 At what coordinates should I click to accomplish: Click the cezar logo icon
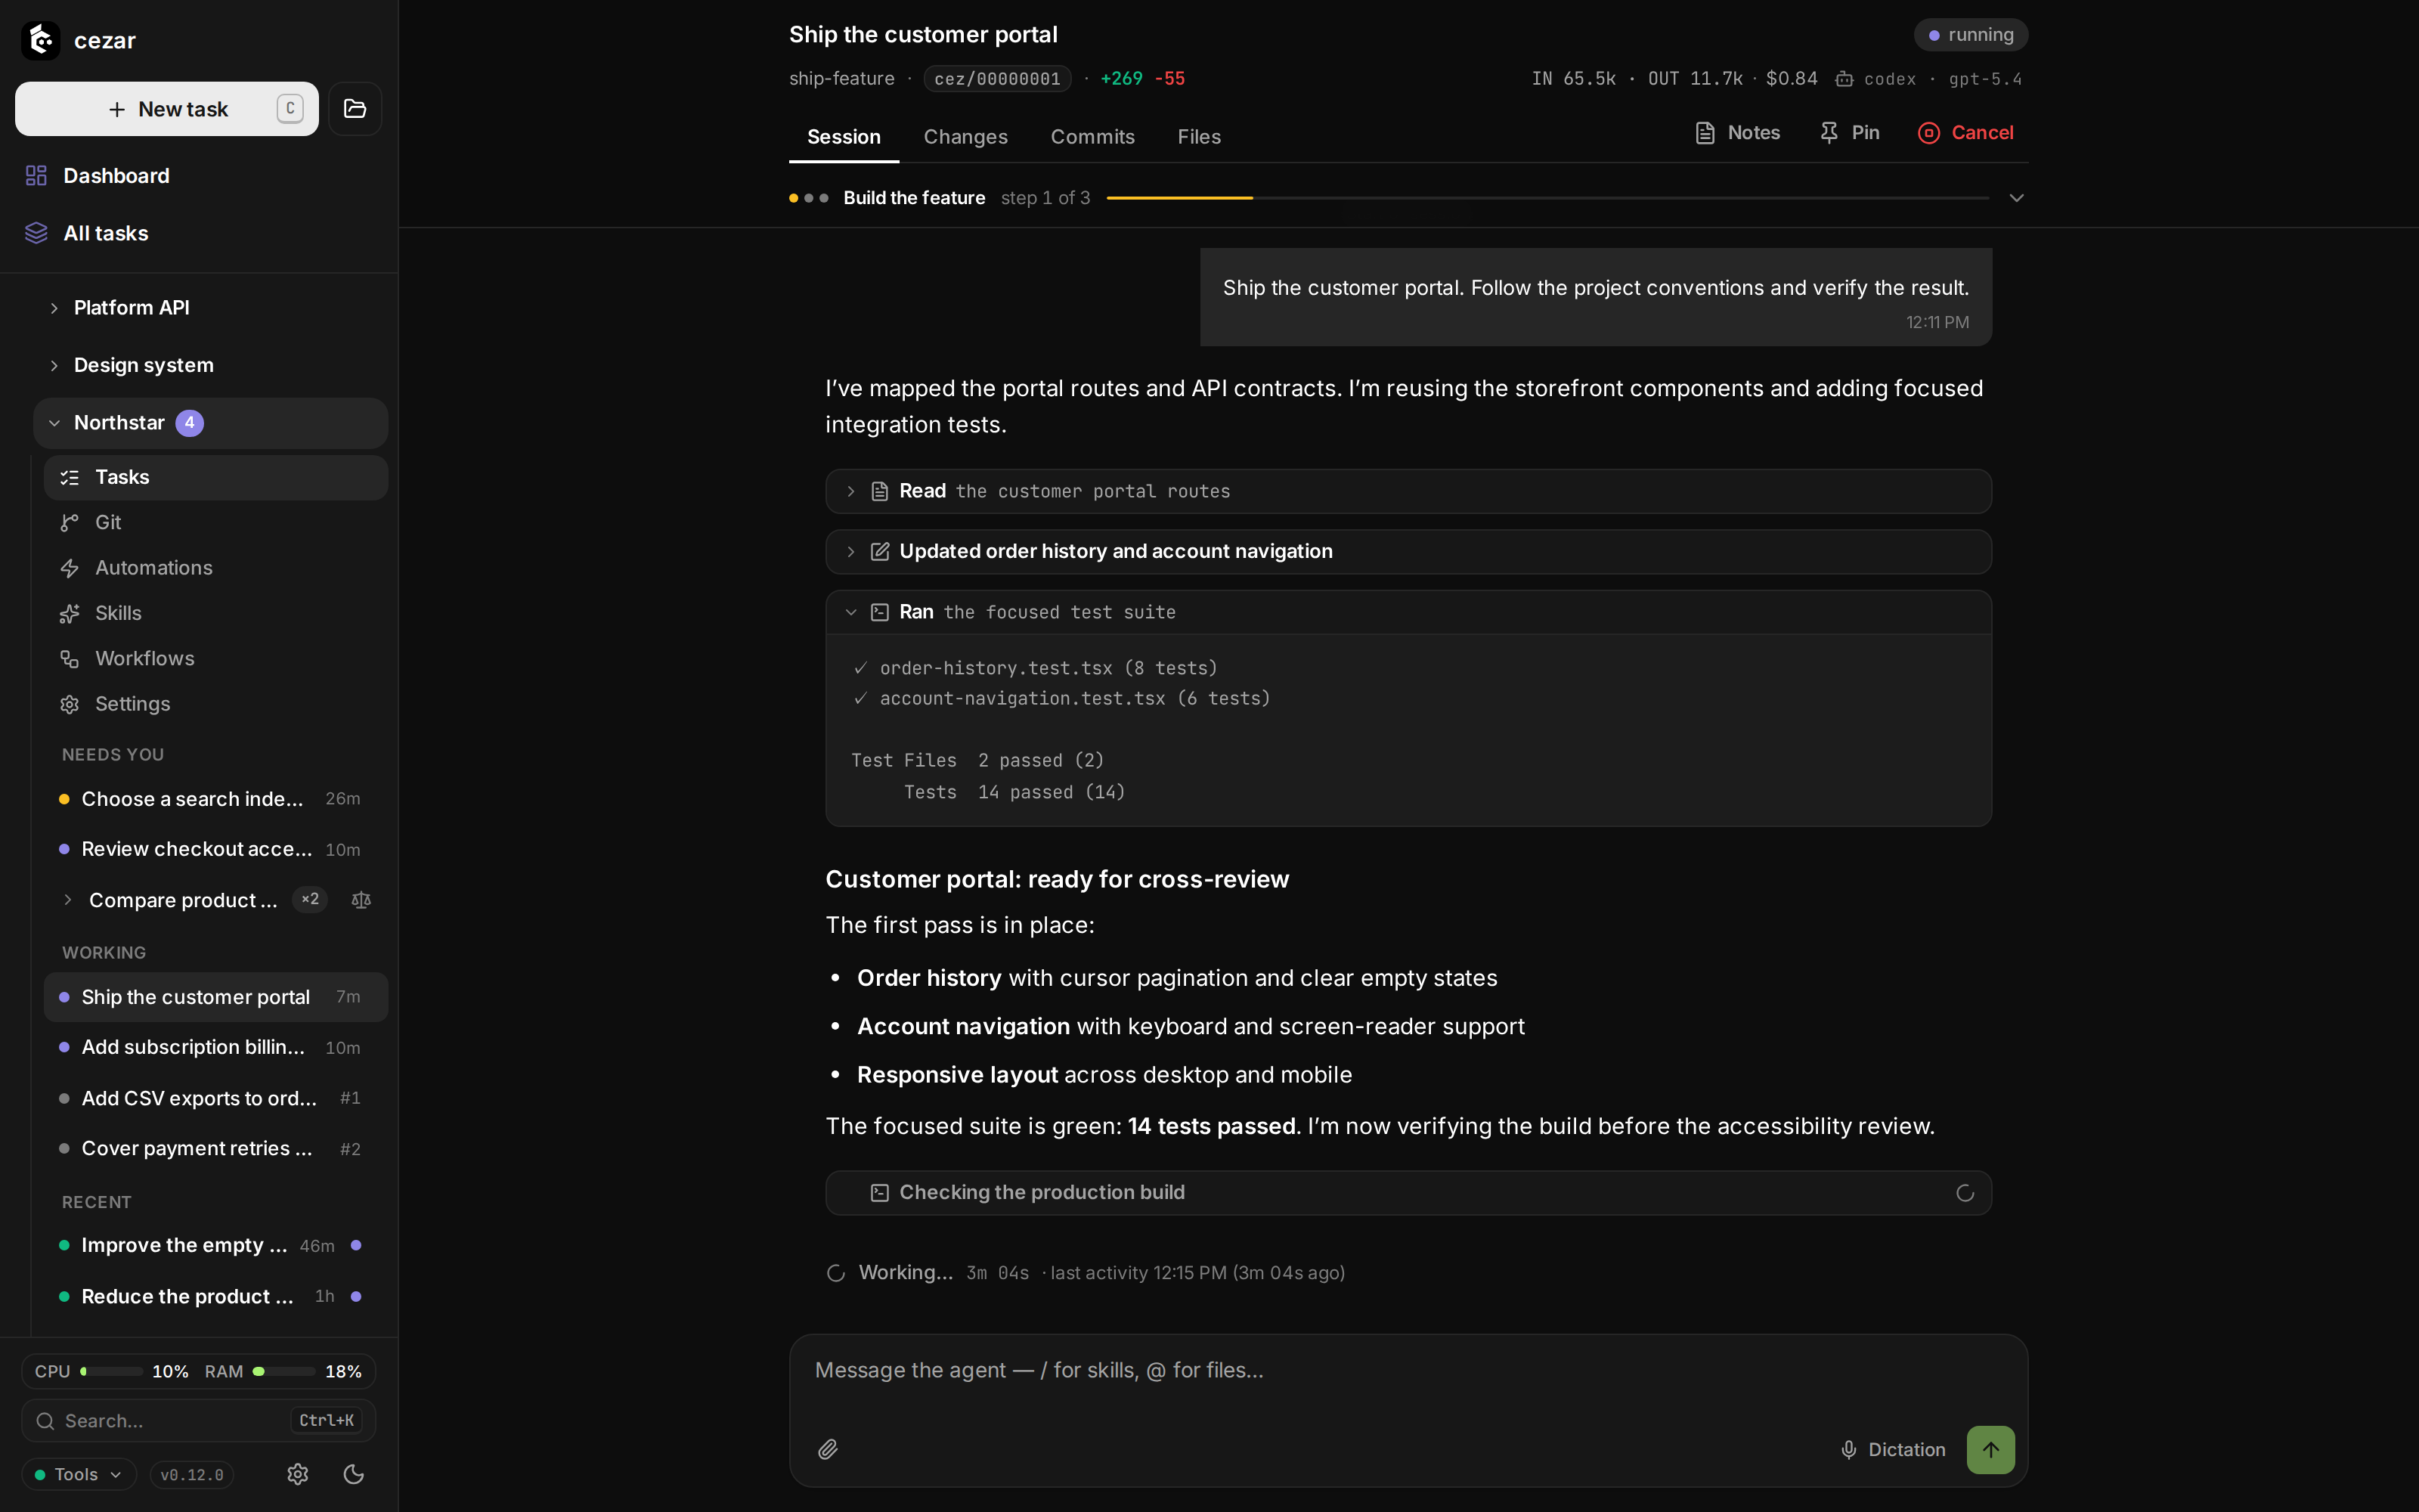click(41, 40)
